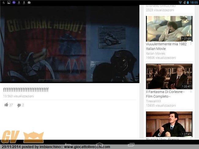Tap '13.563 visualizzazioni' view count
This screenshot has width=199, height=149.
coord(19,96)
